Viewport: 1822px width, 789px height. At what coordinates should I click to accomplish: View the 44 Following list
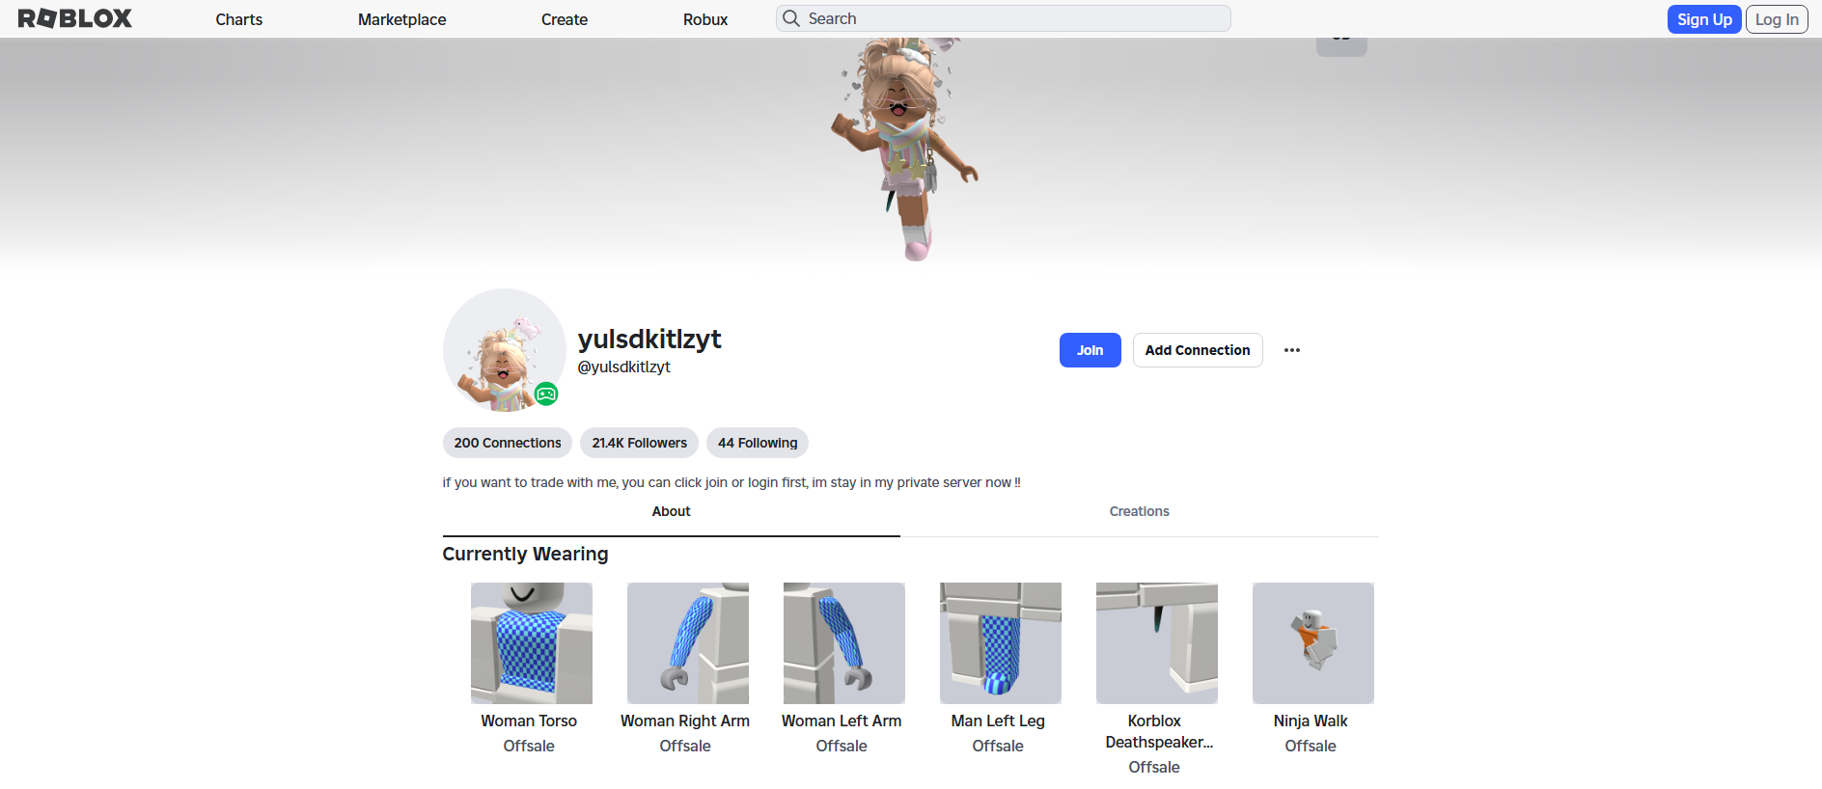coord(758,443)
